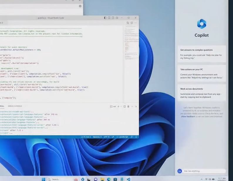This screenshot has height=181, width=233.
Task: Switch to the DEBUG CONSOLE tab
Action: 15,106
